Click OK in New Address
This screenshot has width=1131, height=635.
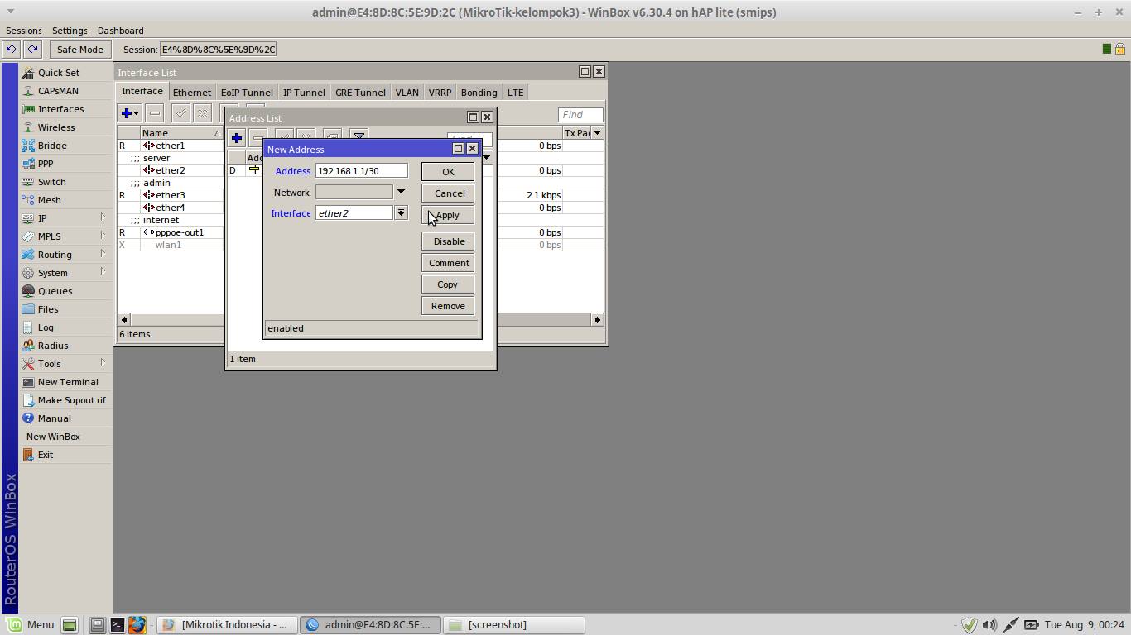tap(448, 172)
